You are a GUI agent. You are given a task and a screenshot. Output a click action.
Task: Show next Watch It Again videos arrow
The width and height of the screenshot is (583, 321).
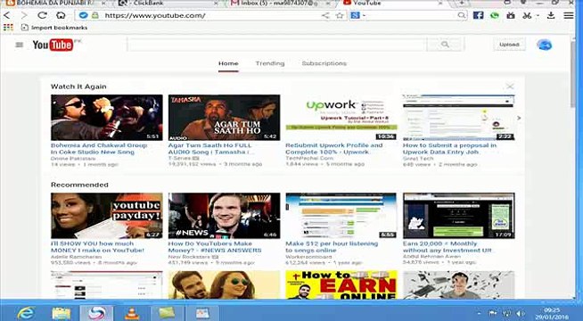pos(519,118)
